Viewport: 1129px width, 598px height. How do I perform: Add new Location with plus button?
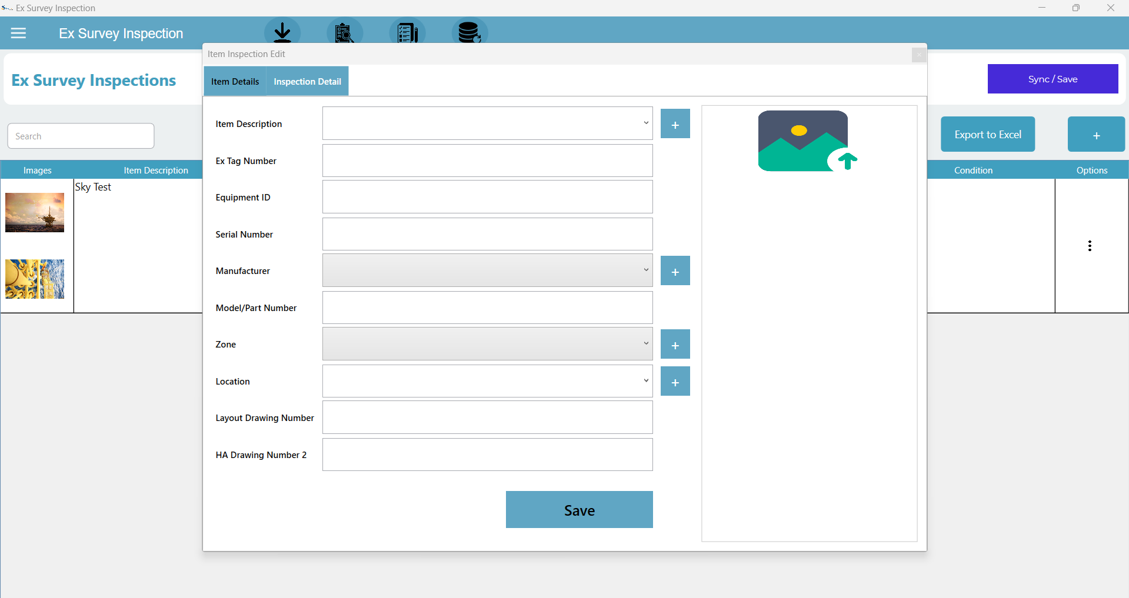click(675, 382)
